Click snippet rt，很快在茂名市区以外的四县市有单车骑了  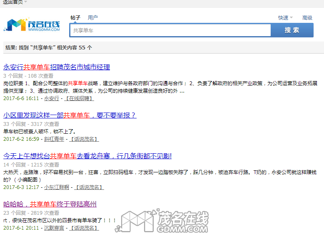(x=60, y=221)
